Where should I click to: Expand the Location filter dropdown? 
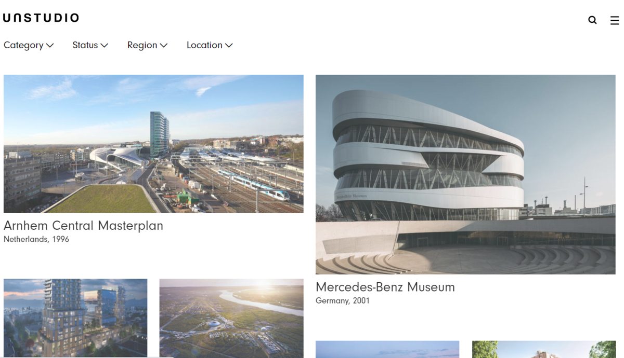click(x=210, y=45)
